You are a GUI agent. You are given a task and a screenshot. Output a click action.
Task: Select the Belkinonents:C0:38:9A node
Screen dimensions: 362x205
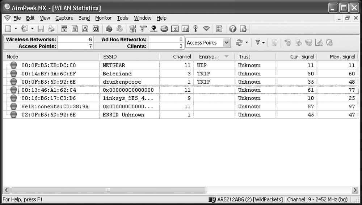[55, 106]
